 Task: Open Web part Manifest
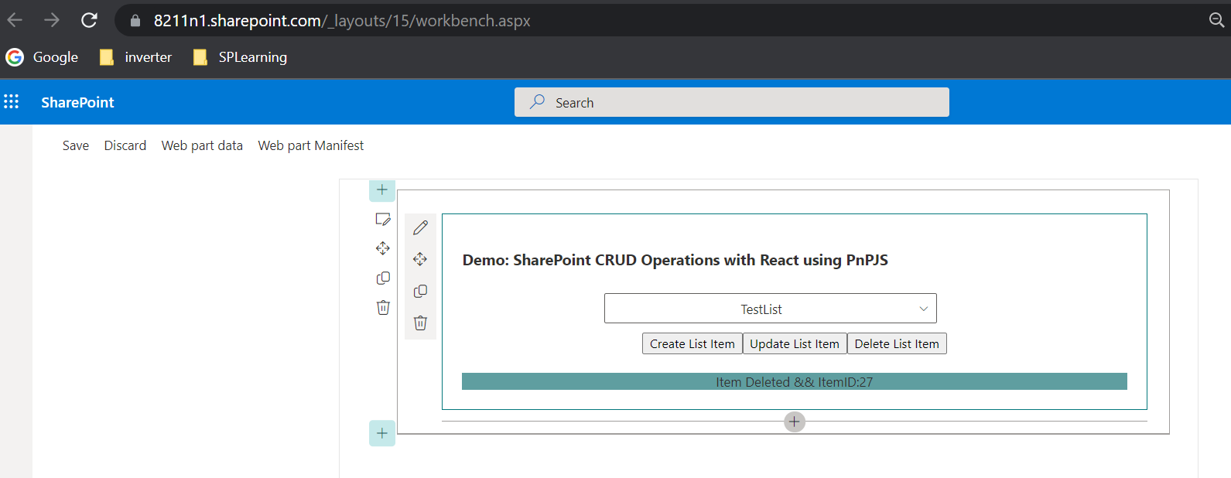[x=311, y=145]
